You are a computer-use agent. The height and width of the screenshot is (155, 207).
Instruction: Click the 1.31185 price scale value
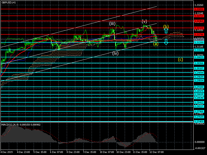199,47
